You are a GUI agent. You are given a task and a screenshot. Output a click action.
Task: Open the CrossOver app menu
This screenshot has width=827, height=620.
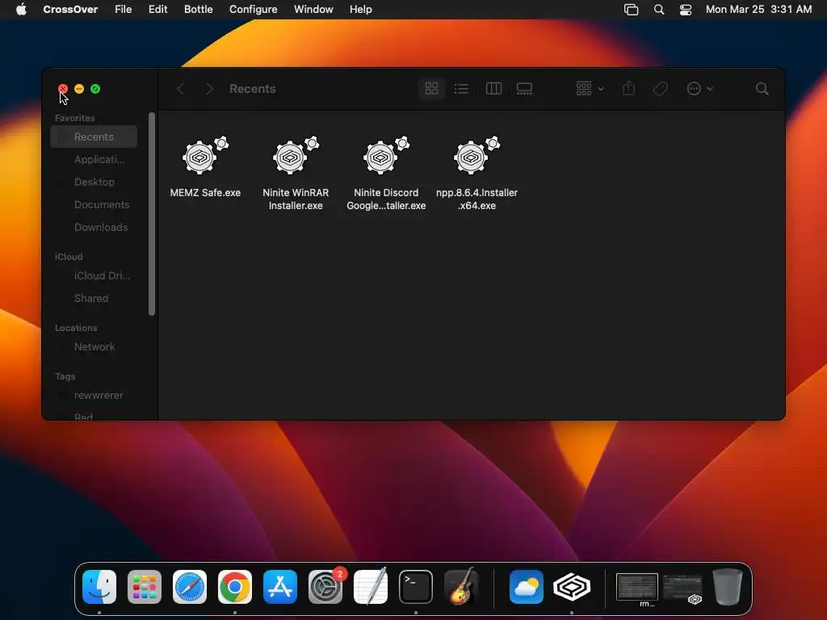[x=70, y=10]
